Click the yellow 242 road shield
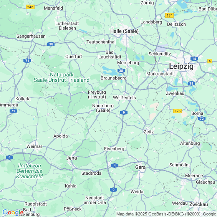 (x=30, y=7)
